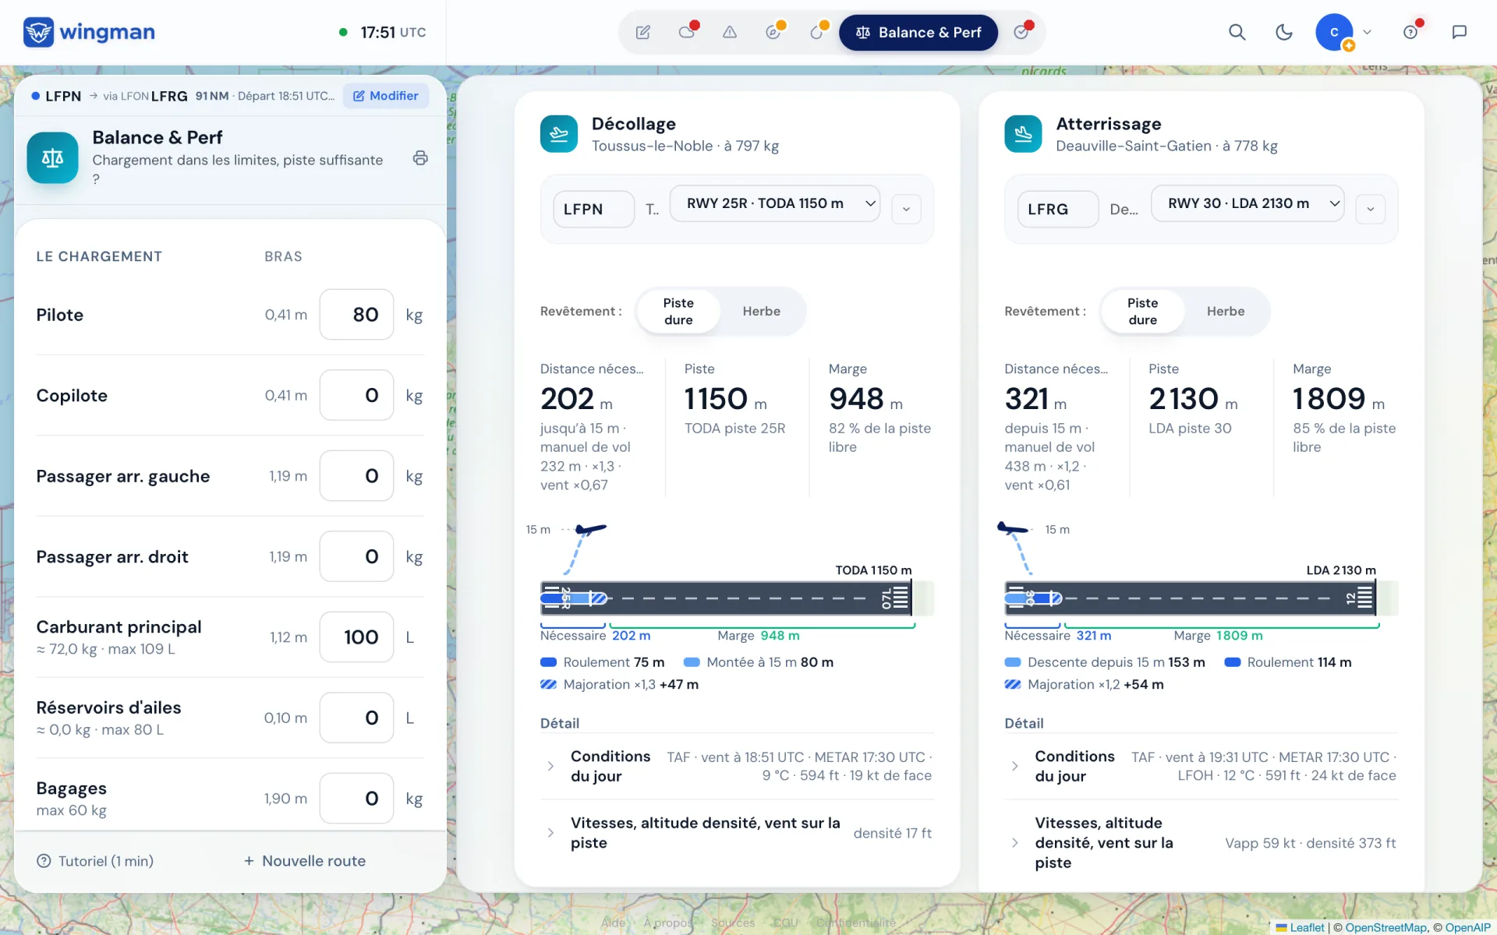The height and width of the screenshot is (935, 1497).
Task: Expand the account chevron next to avatar
Action: (x=1367, y=33)
